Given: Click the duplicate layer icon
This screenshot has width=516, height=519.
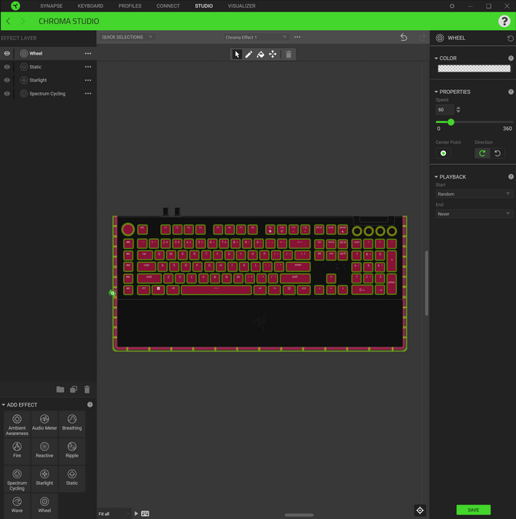Looking at the screenshot, I should [x=73, y=390].
